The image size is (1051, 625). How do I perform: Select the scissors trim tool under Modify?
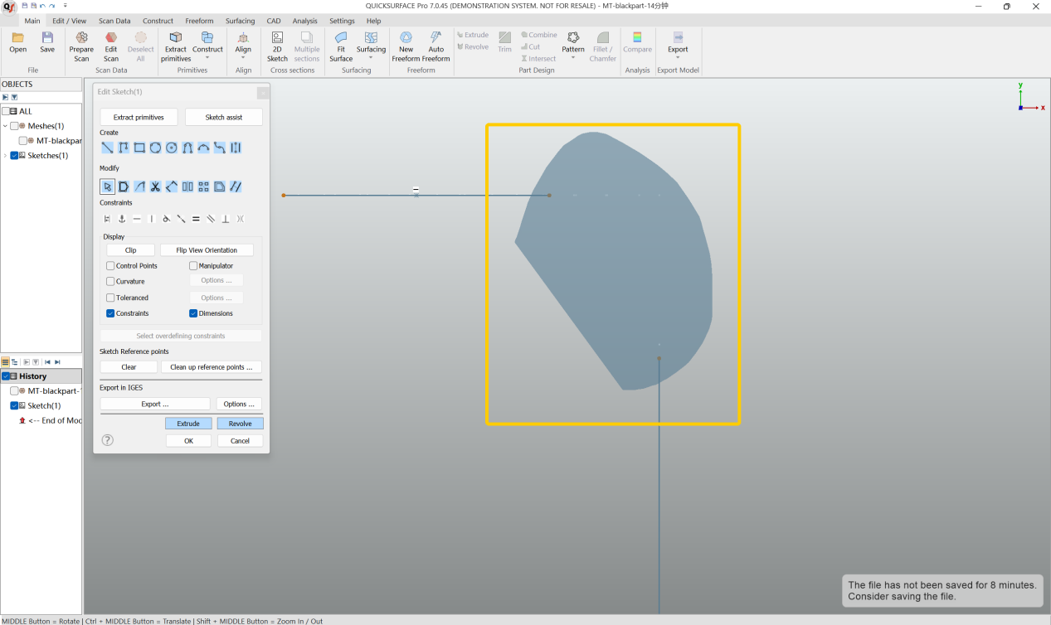pyautogui.click(x=155, y=186)
